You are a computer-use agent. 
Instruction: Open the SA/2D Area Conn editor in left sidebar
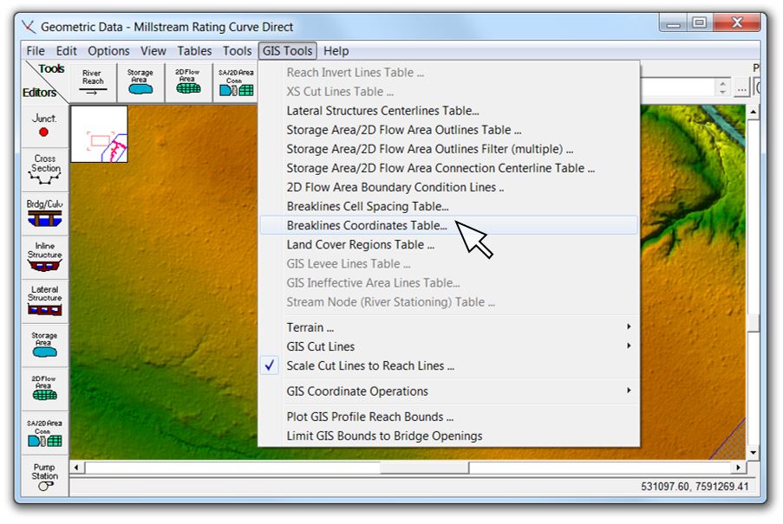[44, 433]
